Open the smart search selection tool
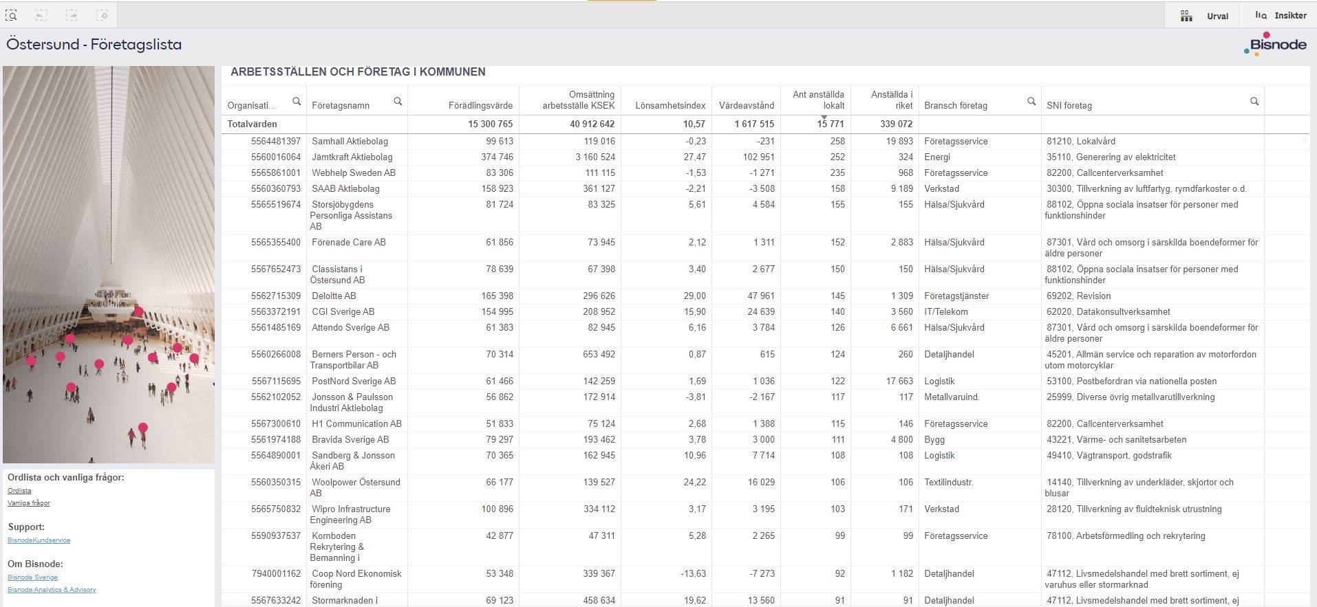The height and width of the screenshot is (607, 1317). (11, 15)
